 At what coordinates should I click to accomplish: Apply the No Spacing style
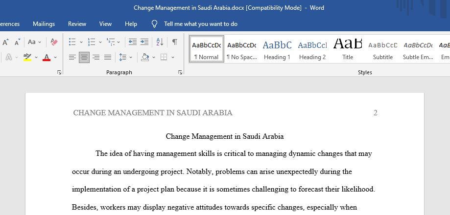coord(241,49)
